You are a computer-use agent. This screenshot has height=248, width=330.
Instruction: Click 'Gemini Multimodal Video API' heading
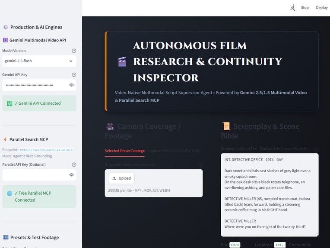38,40
